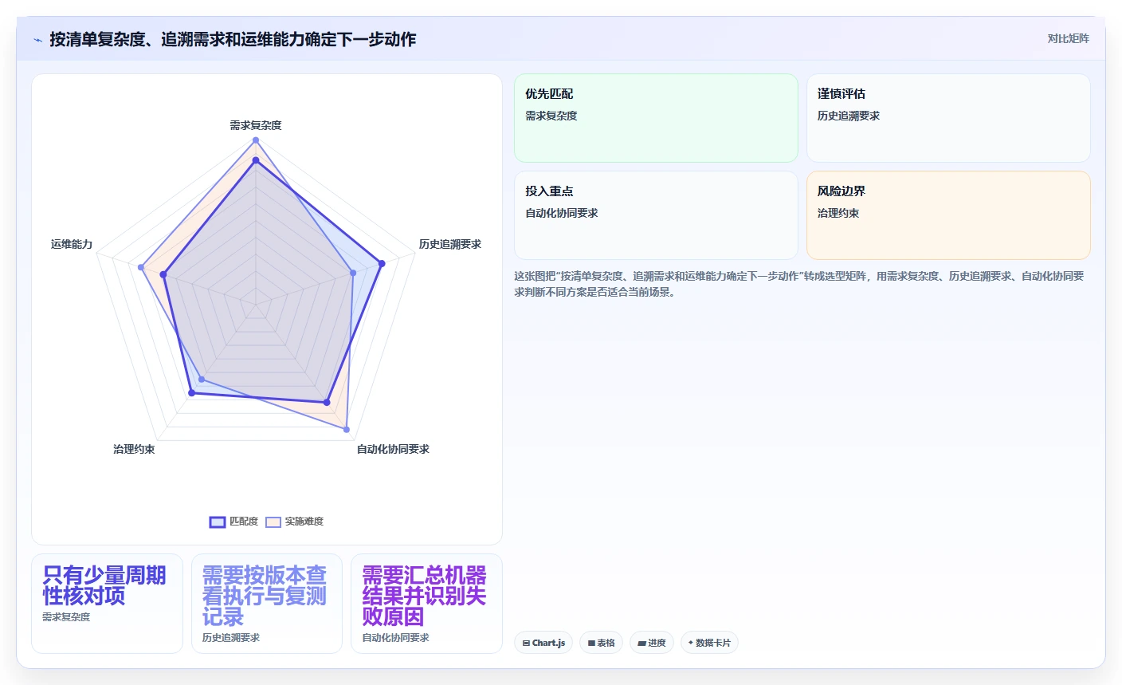The width and height of the screenshot is (1122, 685).
Task: Click the 需要汇总机器结果并识别失败原因 stat card
Action: click(426, 604)
